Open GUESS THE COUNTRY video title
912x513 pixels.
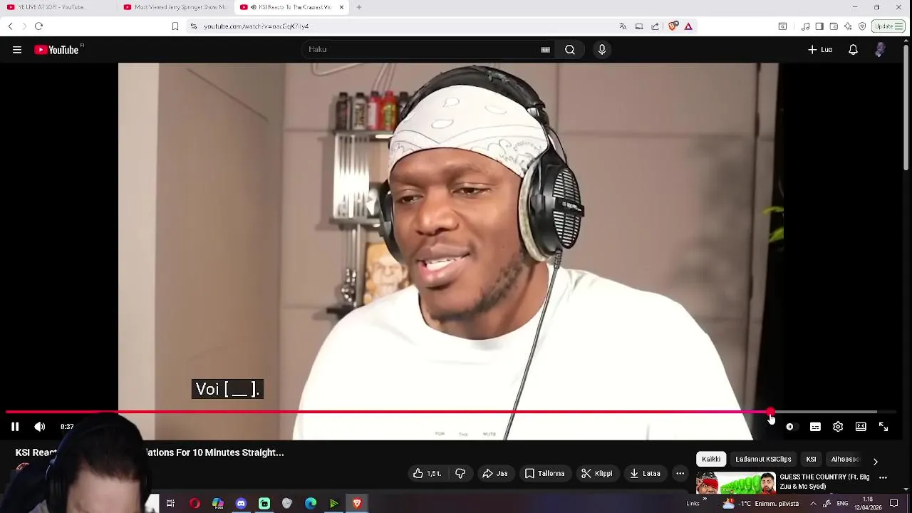tap(824, 482)
